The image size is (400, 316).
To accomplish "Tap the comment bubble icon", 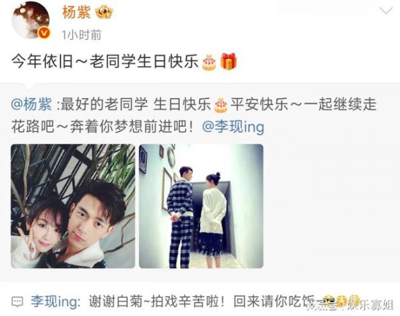I will click(17, 302).
